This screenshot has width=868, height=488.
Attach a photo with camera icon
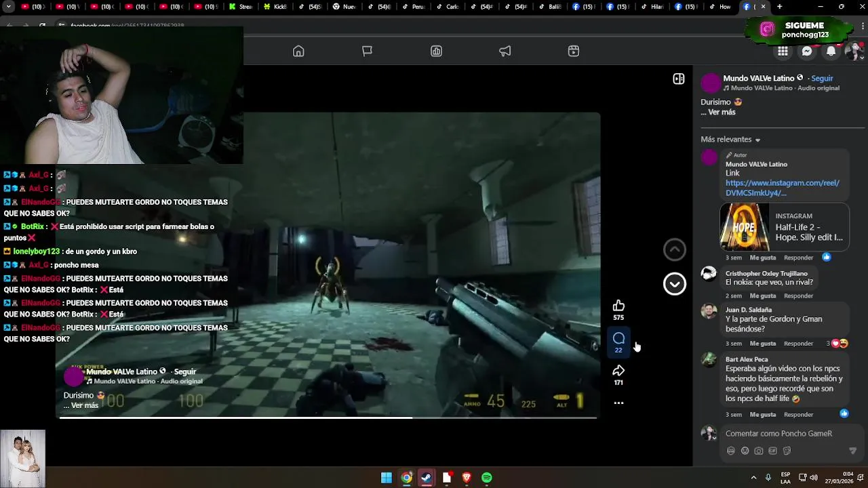pos(759,451)
